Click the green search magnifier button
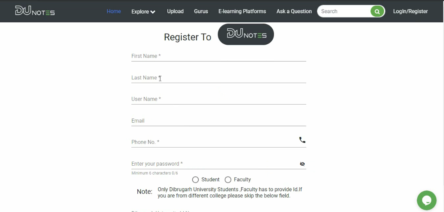Image resolution: width=444 pixels, height=212 pixels. [x=377, y=11]
